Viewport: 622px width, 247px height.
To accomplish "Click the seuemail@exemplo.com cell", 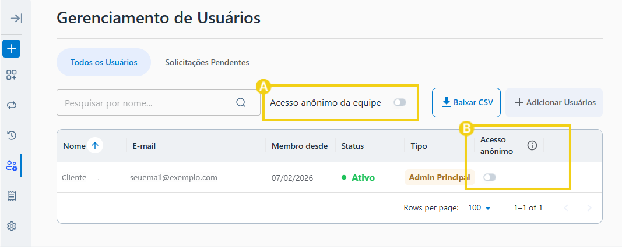I will (x=174, y=177).
